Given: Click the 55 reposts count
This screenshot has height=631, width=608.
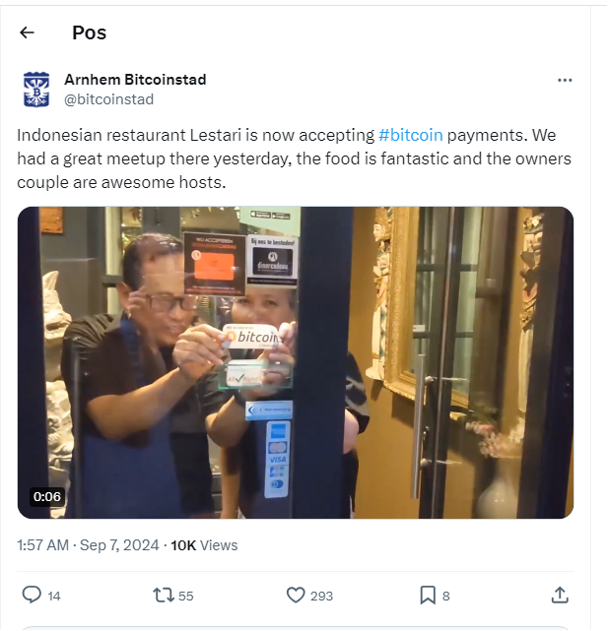Looking at the screenshot, I should point(185,596).
